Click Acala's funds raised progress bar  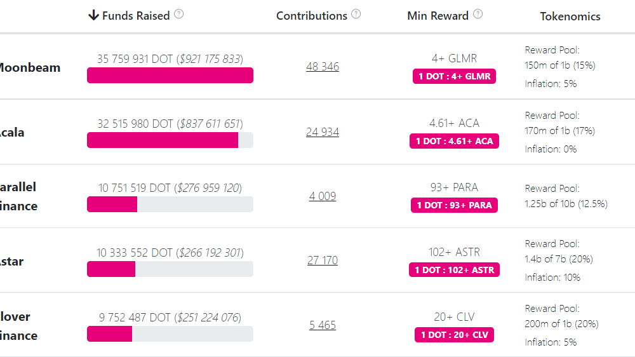pyautogui.click(x=170, y=140)
